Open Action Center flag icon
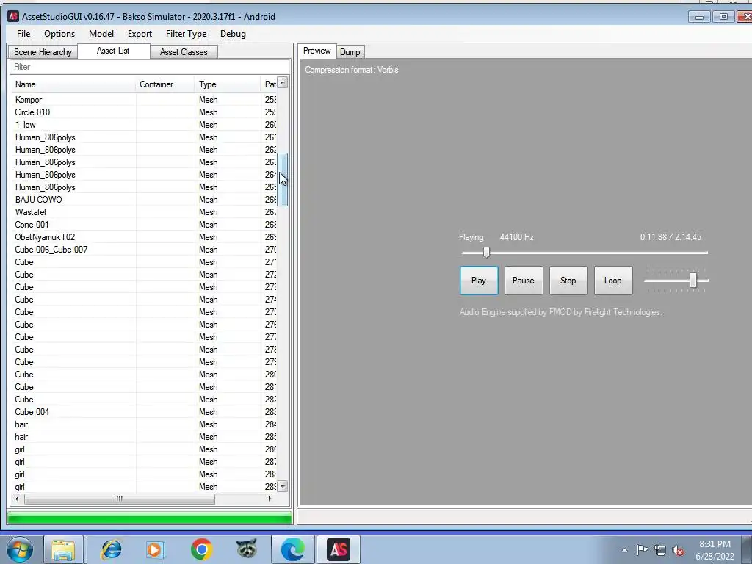The width and height of the screenshot is (752, 564). coord(642,550)
